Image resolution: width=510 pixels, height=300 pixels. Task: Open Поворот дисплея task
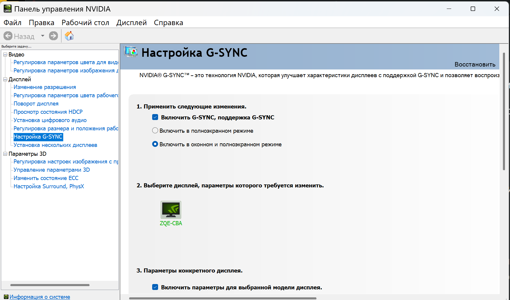point(36,104)
